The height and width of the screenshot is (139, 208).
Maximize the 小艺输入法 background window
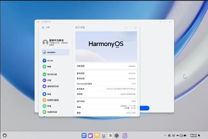pyautogui.click(x=160, y=22)
